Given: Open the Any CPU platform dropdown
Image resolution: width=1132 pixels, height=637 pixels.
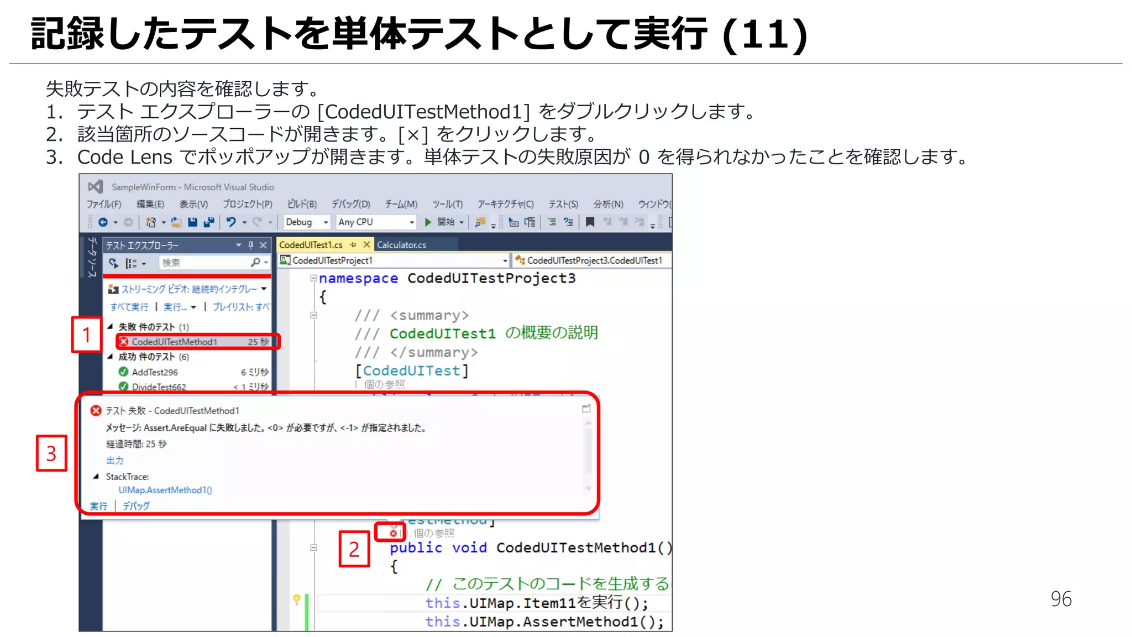Looking at the screenshot, I should (x=411, y=222).
